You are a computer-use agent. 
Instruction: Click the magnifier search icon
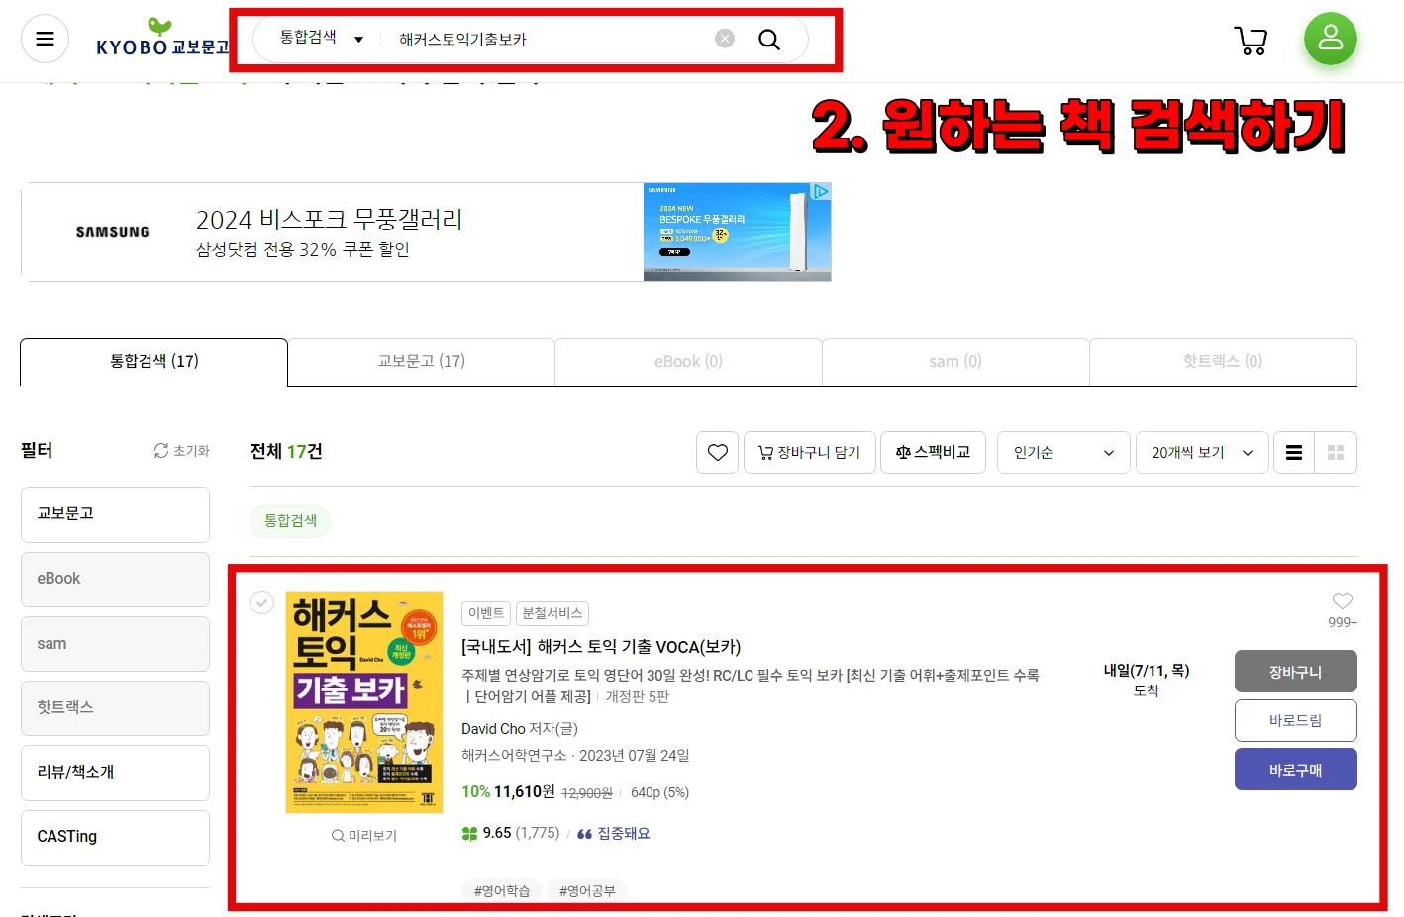click(x=769, y=40)
